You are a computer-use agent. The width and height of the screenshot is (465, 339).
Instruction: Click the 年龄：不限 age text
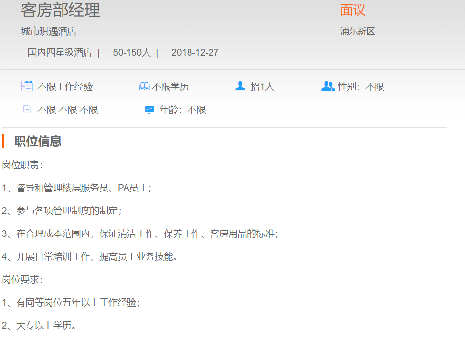tap(183, 110)
